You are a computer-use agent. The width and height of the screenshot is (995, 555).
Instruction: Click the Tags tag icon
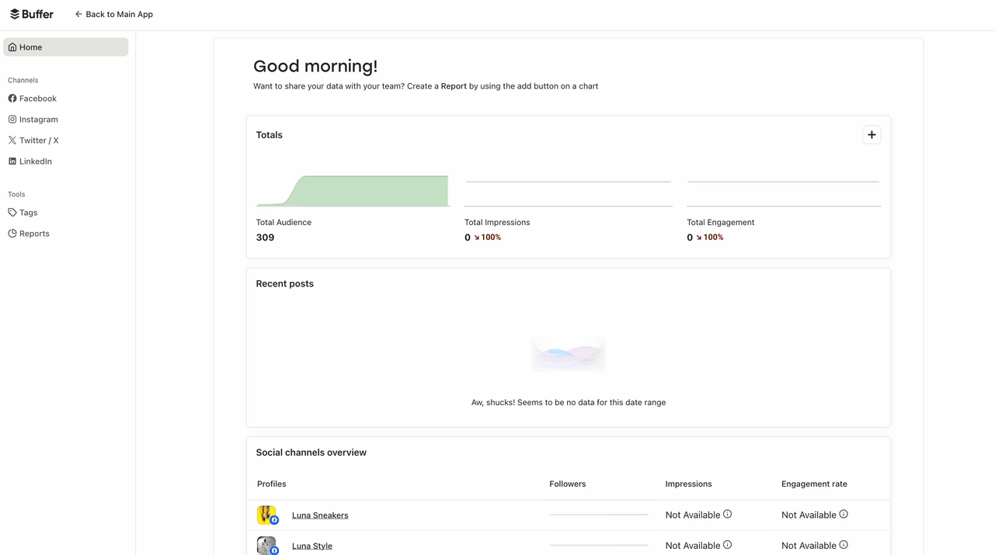12,213
